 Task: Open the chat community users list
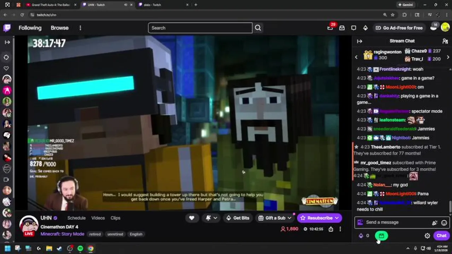tap(445, 41)
